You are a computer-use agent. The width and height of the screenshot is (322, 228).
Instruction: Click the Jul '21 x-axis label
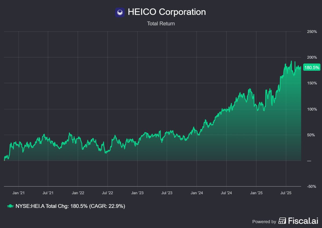(x=48, y=193)
